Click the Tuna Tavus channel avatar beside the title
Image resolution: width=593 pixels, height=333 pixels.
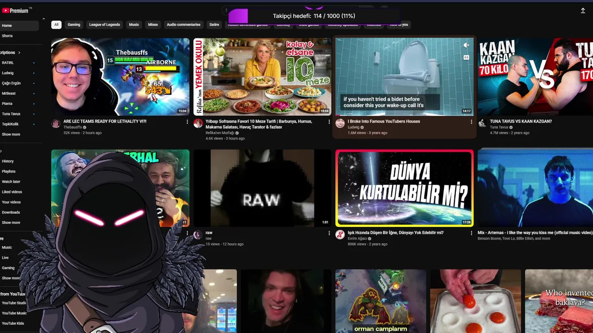point(482,123)
